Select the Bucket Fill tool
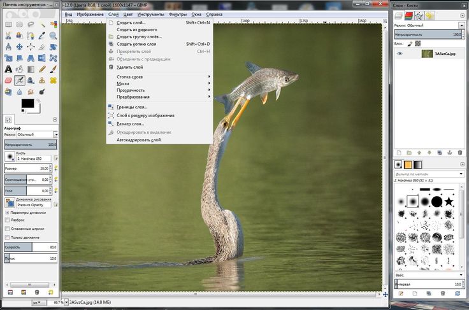The height and width of the screenshot is (310, 469). (20, 69)
